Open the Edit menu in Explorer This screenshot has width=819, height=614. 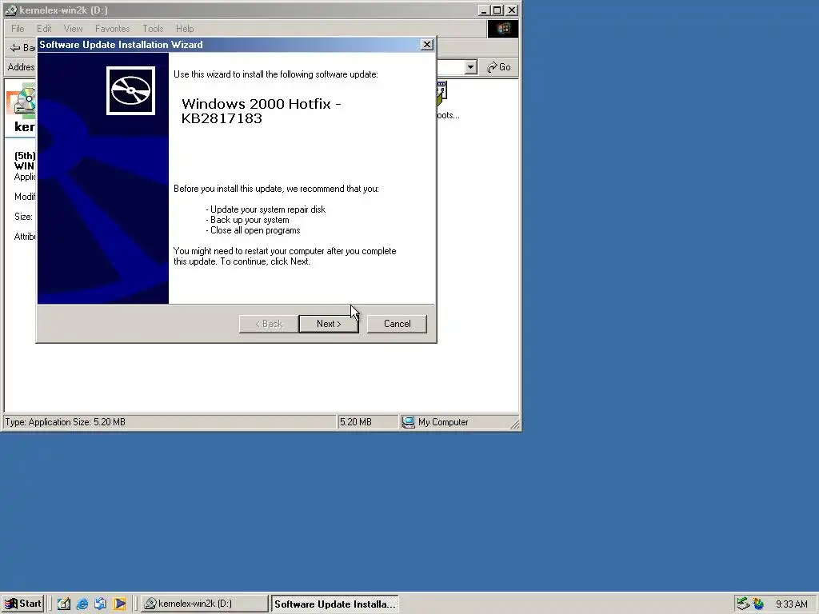[x=44, y=29]
